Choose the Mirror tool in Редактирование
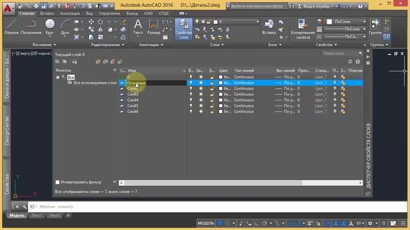Image resolution: width=410 pixels, height=230 pixels. 101,29
